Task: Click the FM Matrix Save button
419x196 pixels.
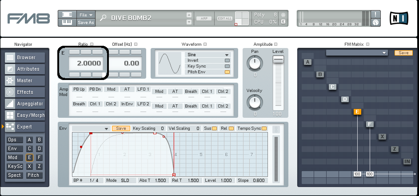Action: (403, 53)
